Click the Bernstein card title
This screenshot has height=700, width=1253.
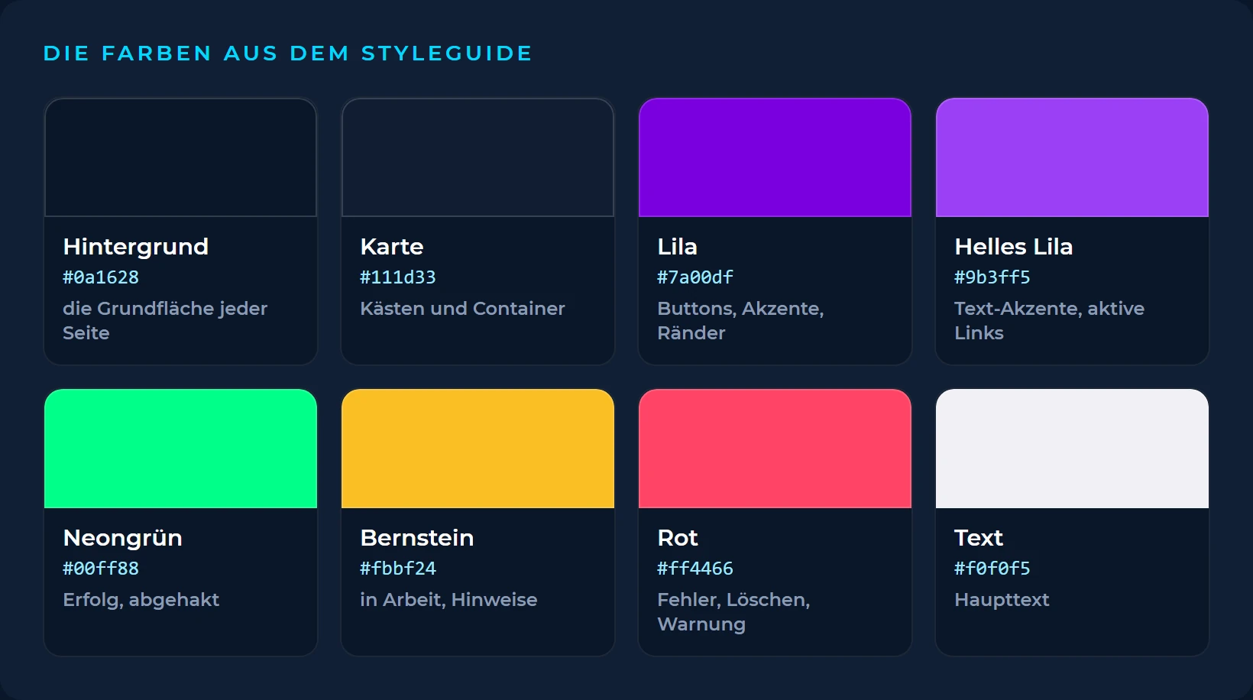pos(417,538)
